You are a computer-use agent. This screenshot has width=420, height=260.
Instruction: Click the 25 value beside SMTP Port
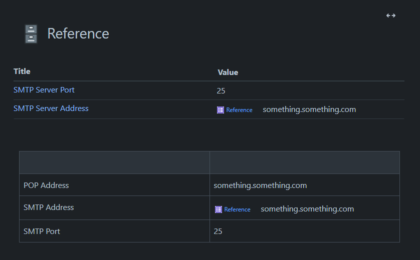218,231
